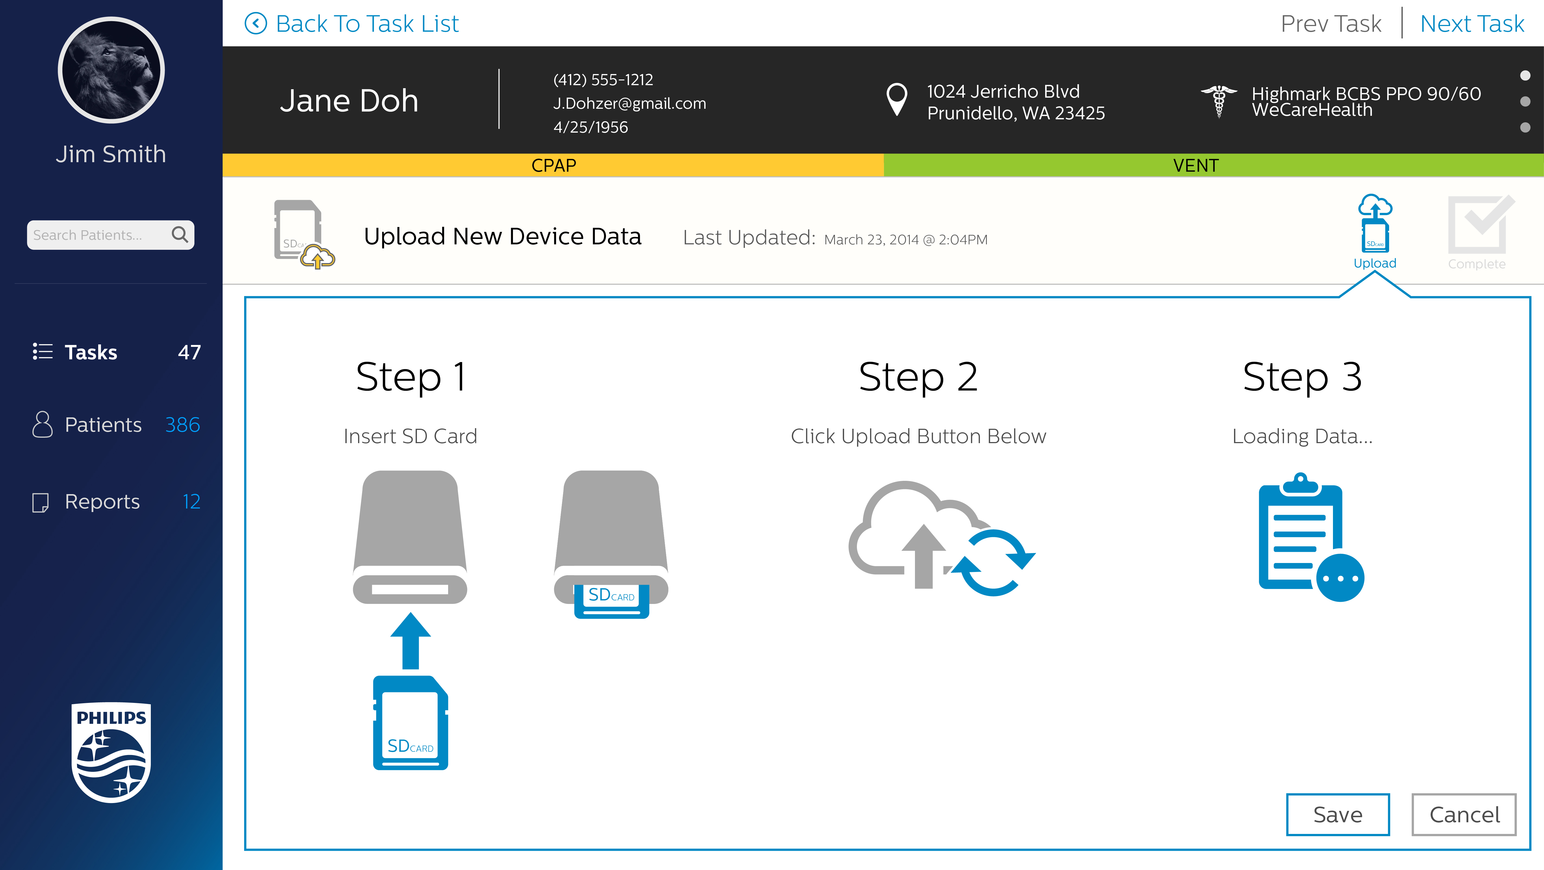Open Patients list in sidebar

(x=103, y=425)
